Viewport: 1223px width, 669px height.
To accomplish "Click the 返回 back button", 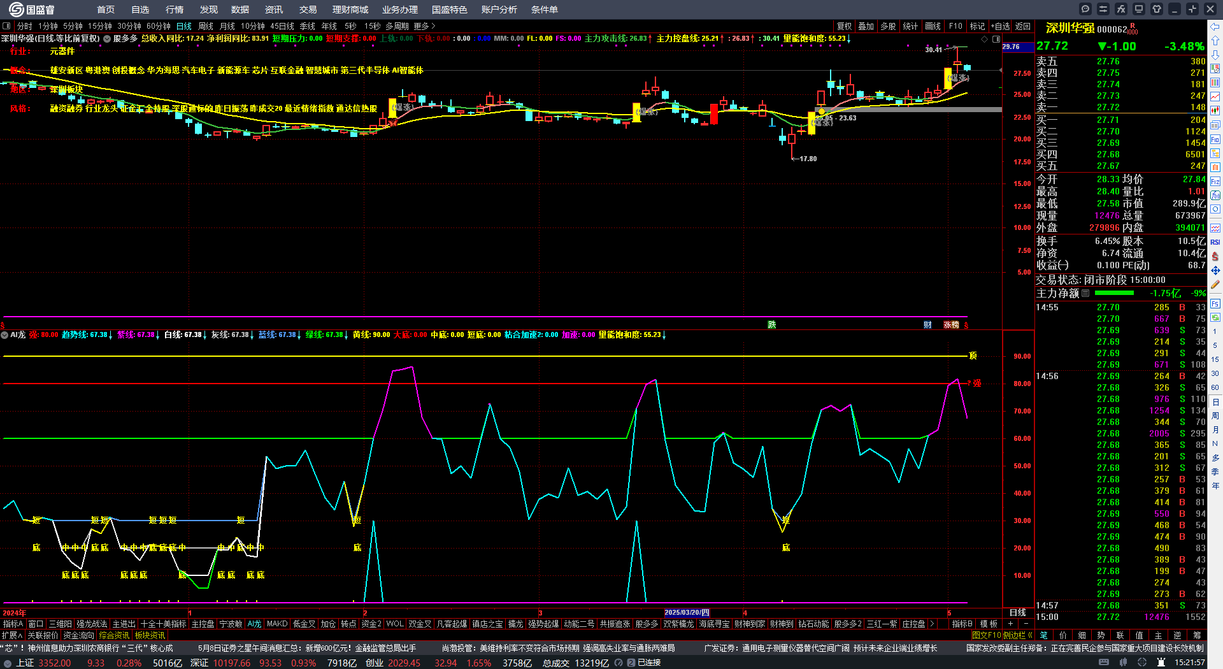I will coord(1023,26).
